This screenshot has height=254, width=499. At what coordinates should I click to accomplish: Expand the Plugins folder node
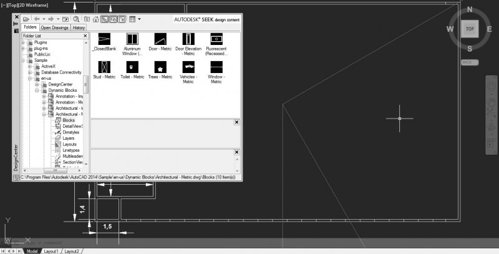(23, 42)
